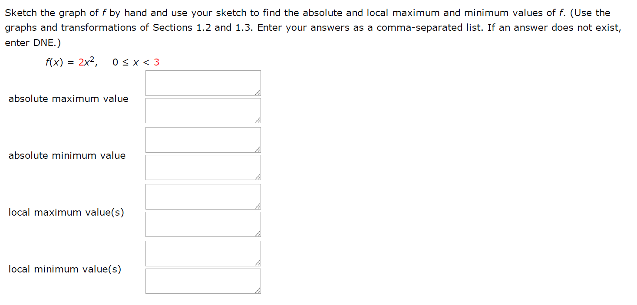
Task: Click the resize grip beside local maximum value(s)
Action: [x=258, y=233]
